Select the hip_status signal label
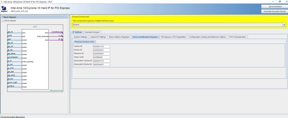Viewport: 288px width, 118px height. click(12, 54)
